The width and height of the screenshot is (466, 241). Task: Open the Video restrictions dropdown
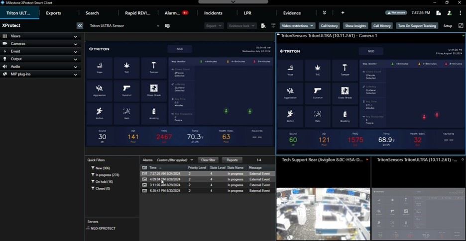[298, 26]
